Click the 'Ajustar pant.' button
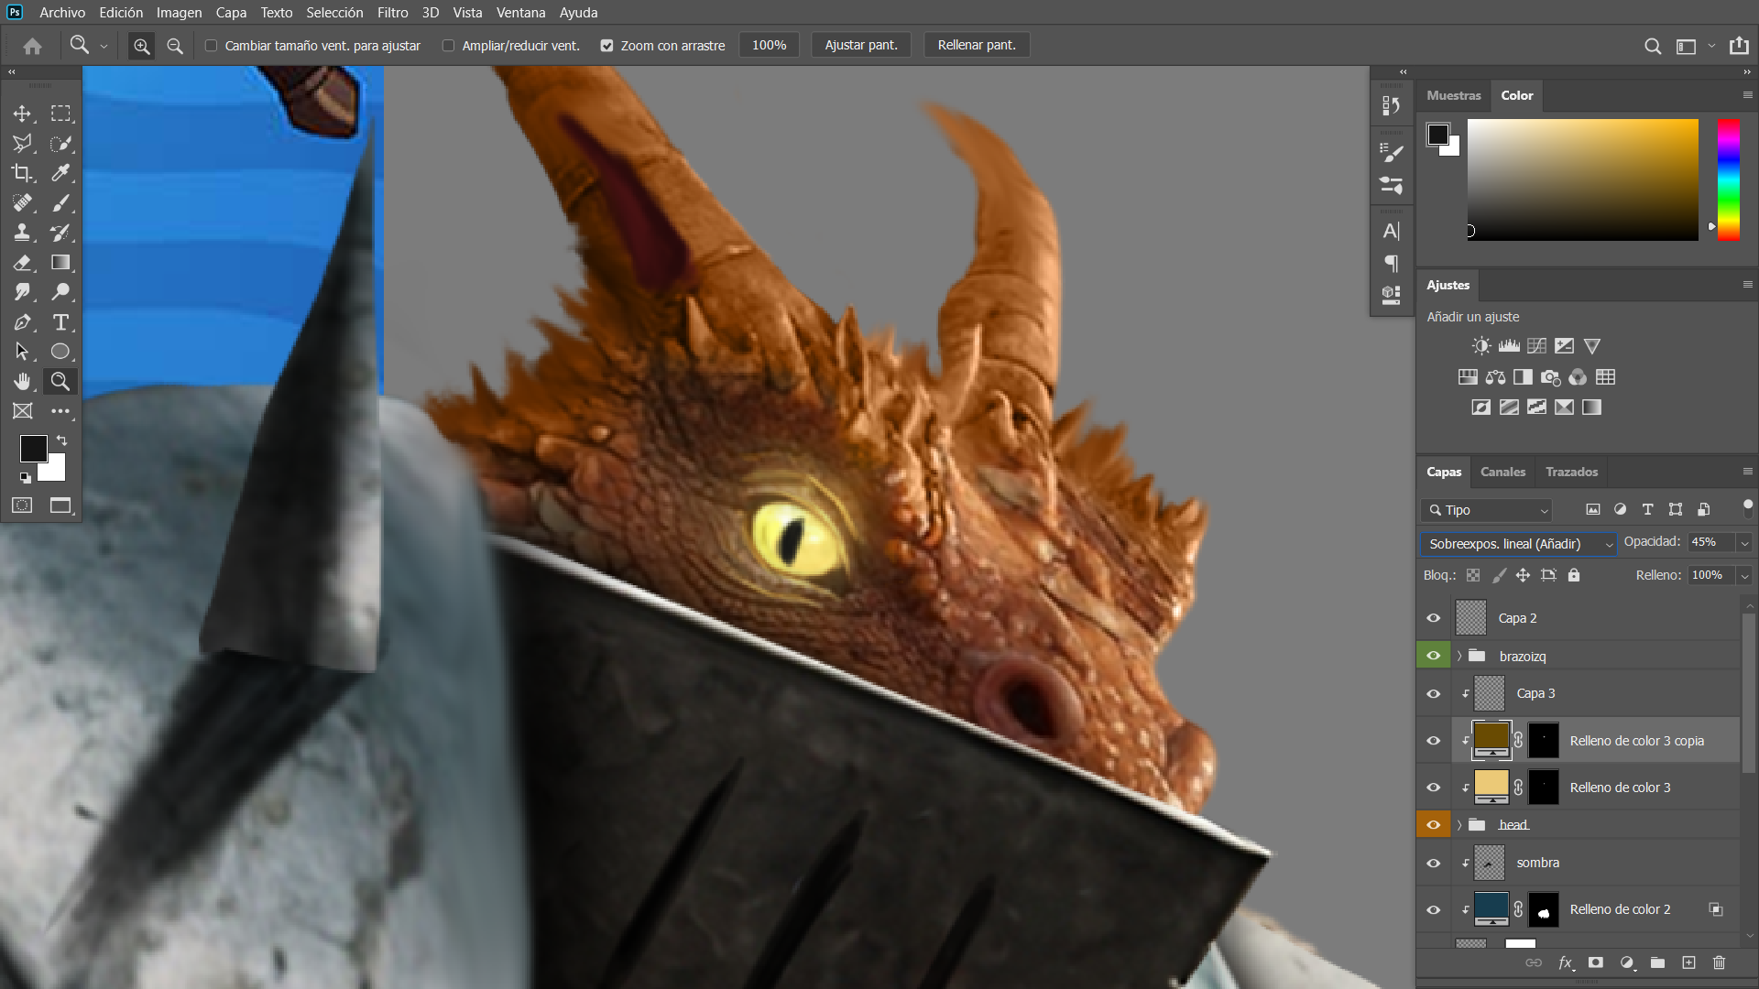 tap(861, 46)
